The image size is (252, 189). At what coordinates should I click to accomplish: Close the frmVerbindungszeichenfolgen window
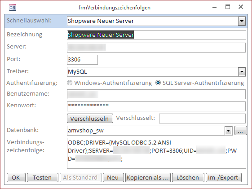point(241,7)
